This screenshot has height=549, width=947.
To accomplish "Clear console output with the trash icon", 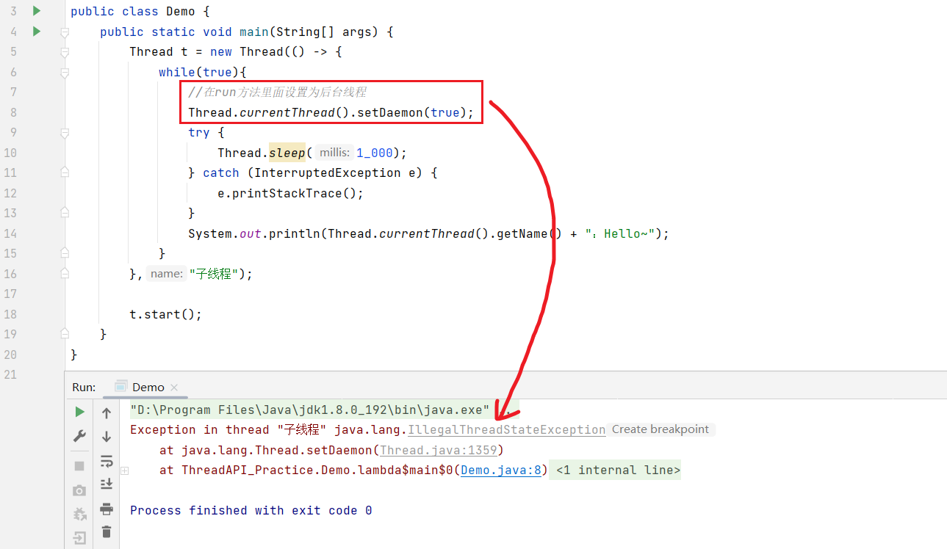I will (107, 532).
